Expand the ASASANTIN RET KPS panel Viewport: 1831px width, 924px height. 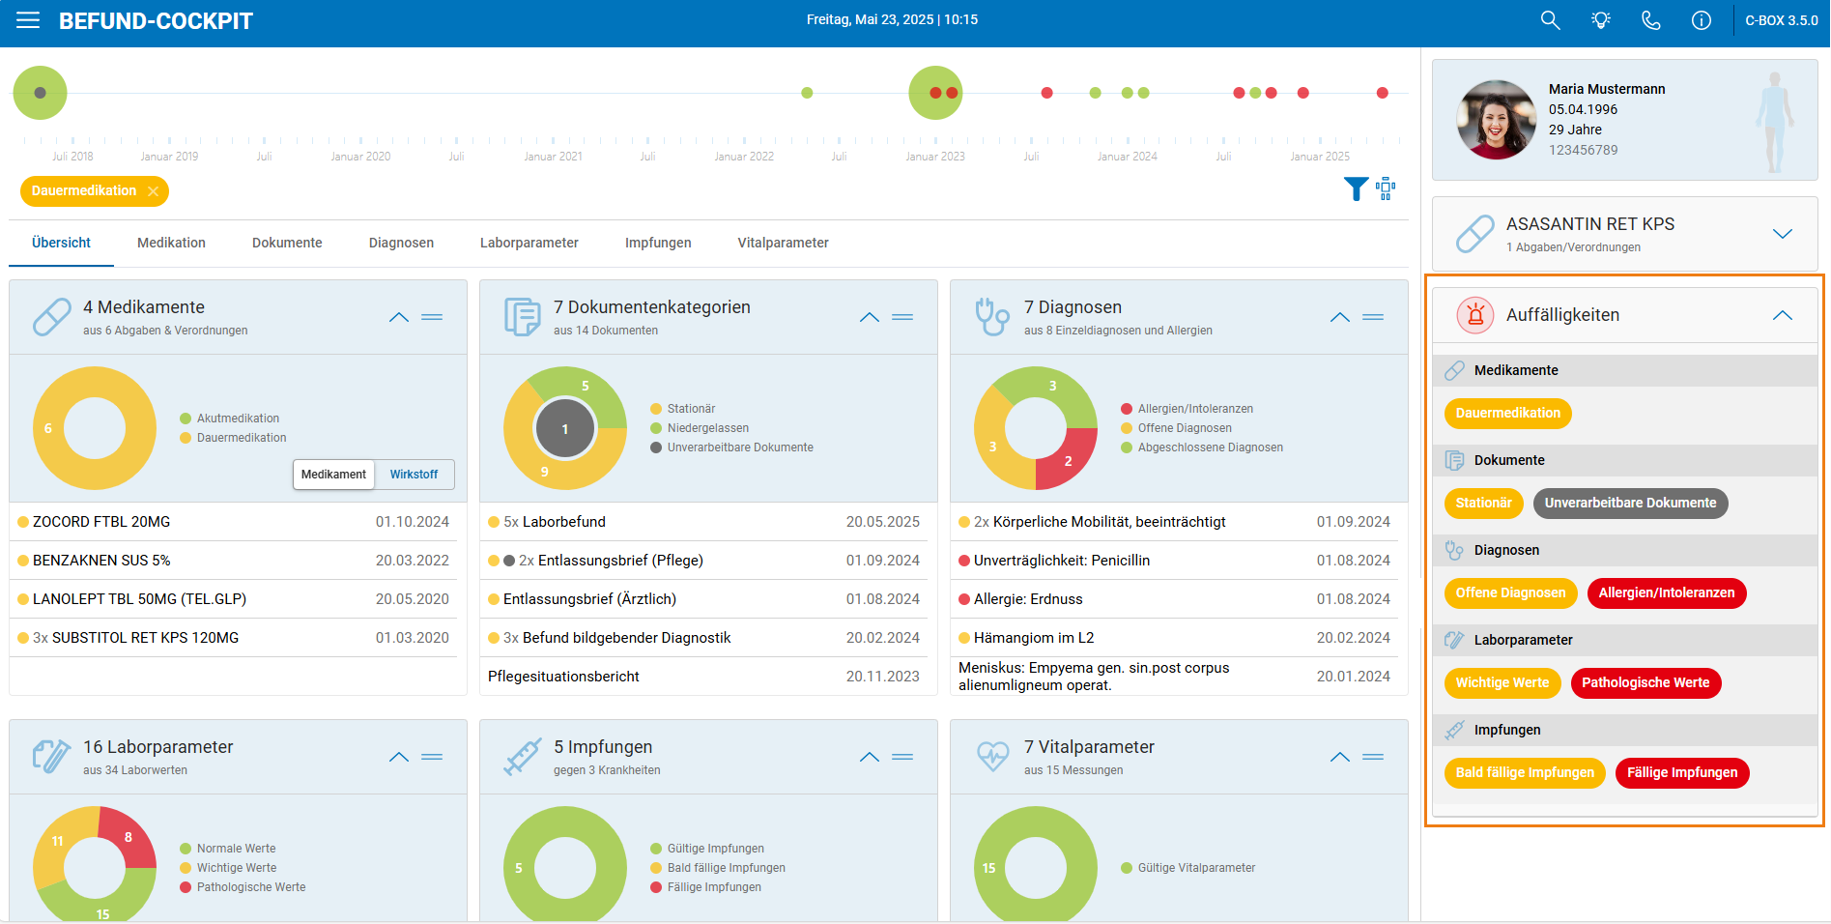pos(1783,234)
